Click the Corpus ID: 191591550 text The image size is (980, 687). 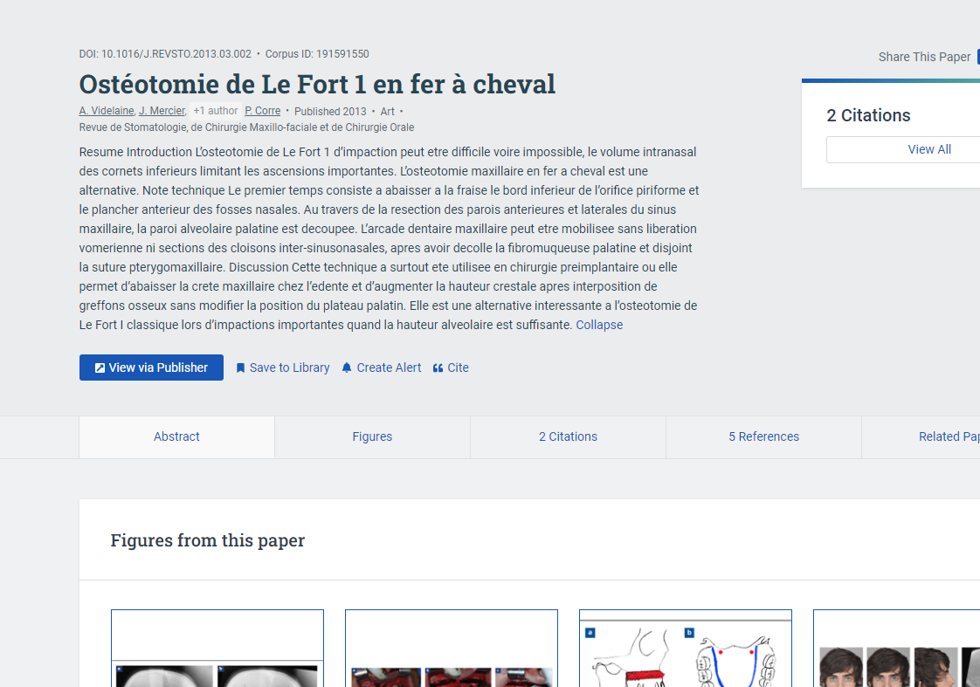(317, 54)
